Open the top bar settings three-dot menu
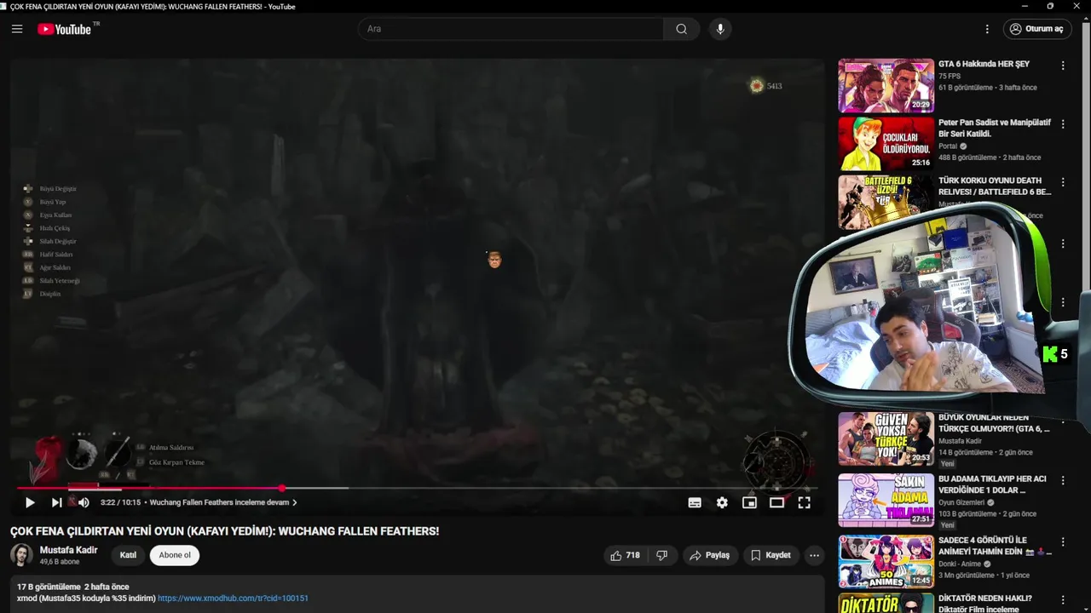Image resolution: width=1091 pixels, height=613 pixels. (987, 29)
